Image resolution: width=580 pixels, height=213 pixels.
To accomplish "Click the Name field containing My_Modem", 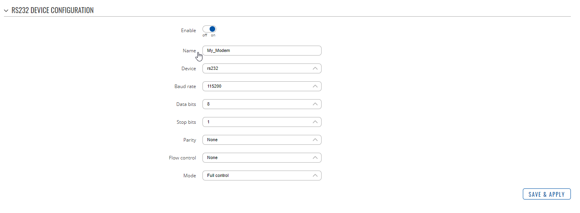I will [x=262, y=51].
